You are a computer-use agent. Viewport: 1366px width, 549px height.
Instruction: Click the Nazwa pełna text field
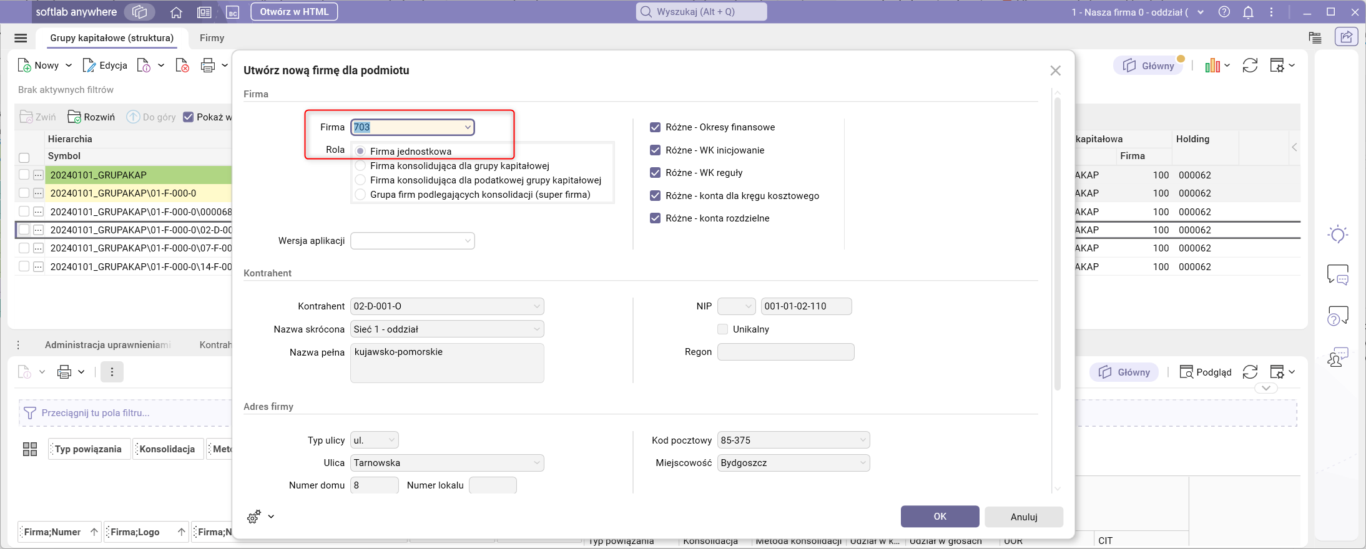click(x=447, y=362)
